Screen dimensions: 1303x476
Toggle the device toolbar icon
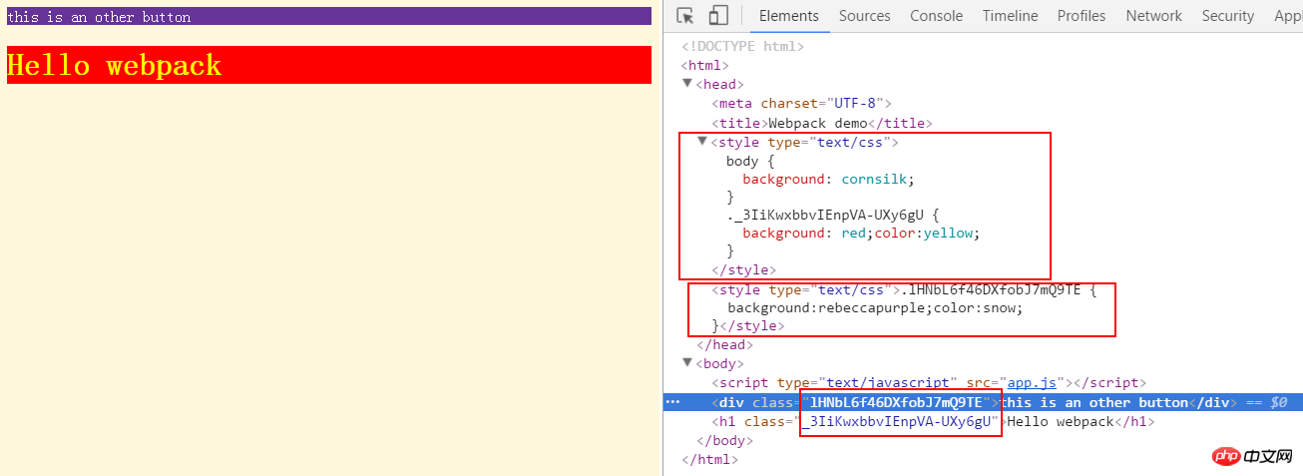[x=718, y=16]
